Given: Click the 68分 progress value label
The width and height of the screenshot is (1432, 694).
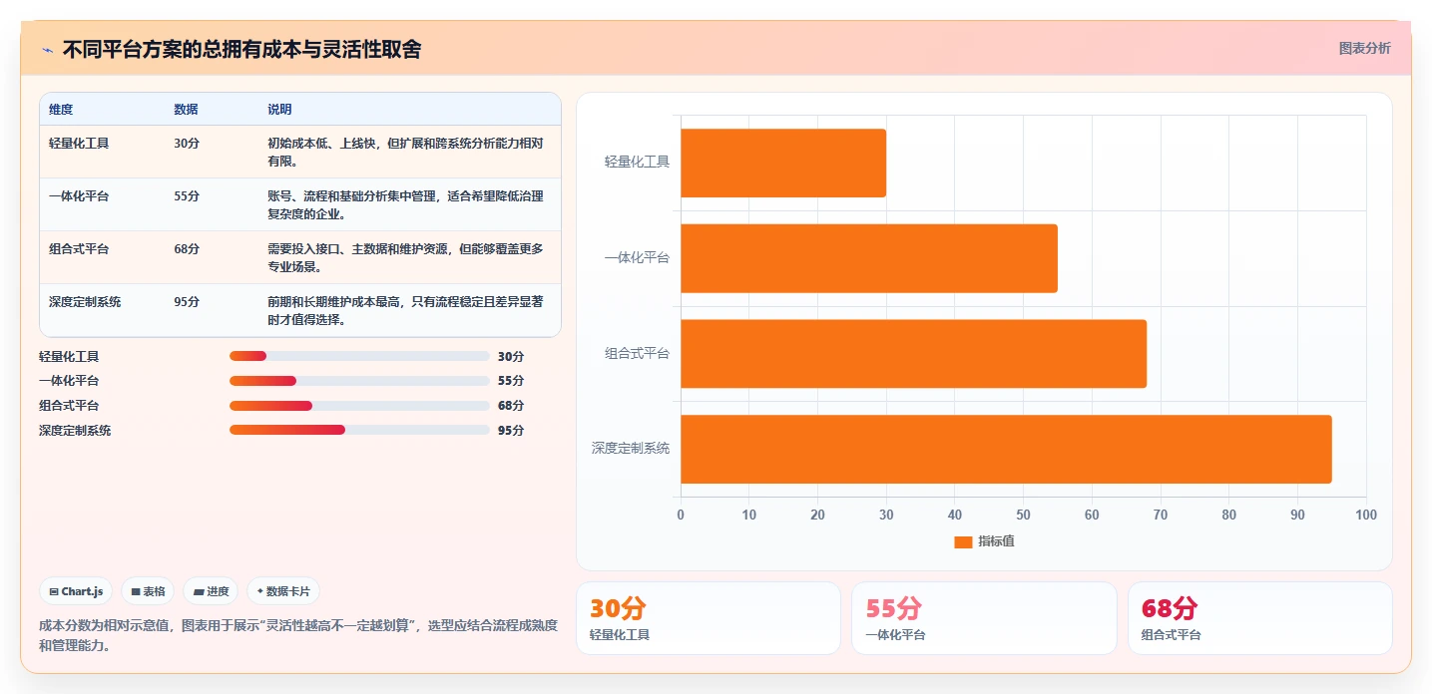Looking at the screenshot, I should [x=511, y=406].
